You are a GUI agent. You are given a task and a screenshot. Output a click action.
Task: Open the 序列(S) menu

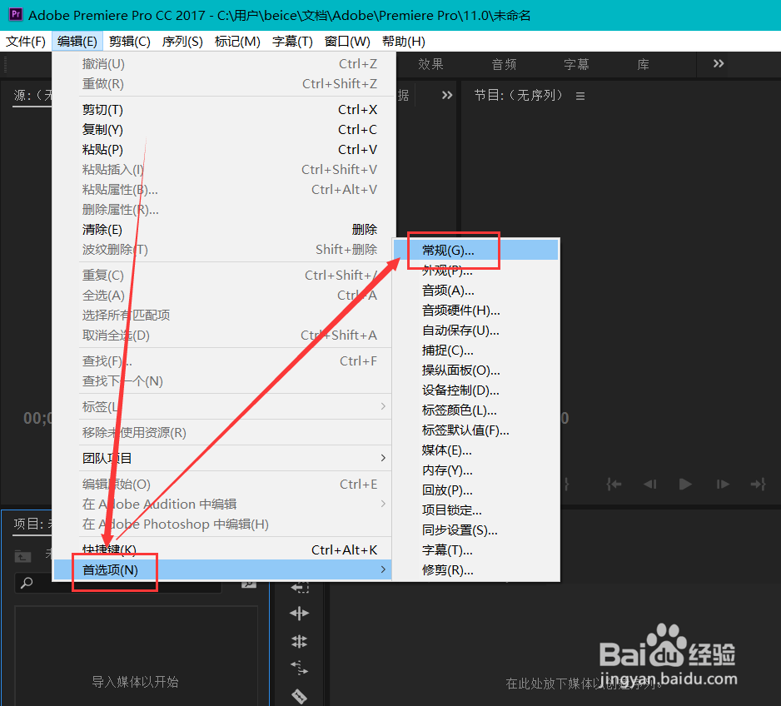[182, 42]
